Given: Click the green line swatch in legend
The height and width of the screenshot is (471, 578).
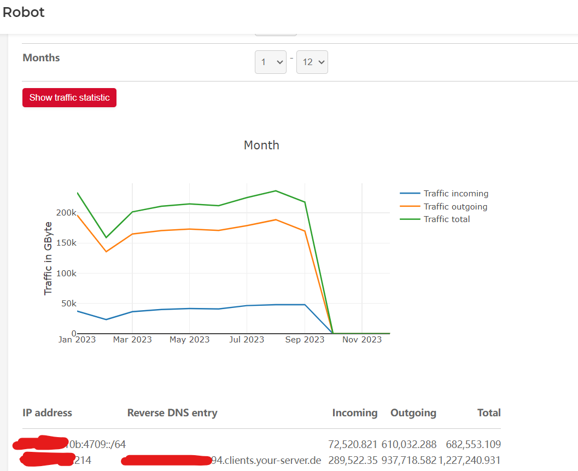Looking at the screenshot, I should tap(410, 219).
